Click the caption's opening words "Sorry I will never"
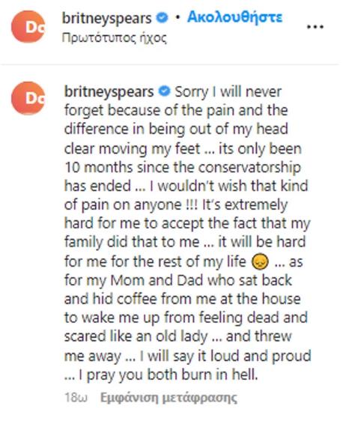This screenshot has width=343, height=421. pyautogui.click(x=228, y=92)
